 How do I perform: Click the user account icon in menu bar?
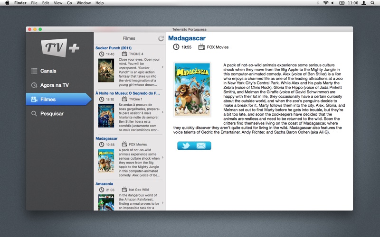pyautogui.click(x=364, y=3)
